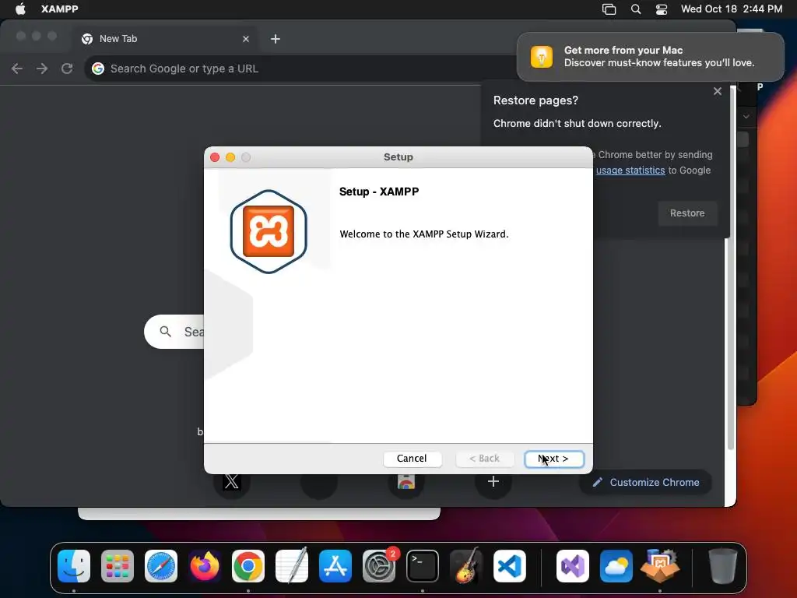Open a new tab in Chrome

275,39
